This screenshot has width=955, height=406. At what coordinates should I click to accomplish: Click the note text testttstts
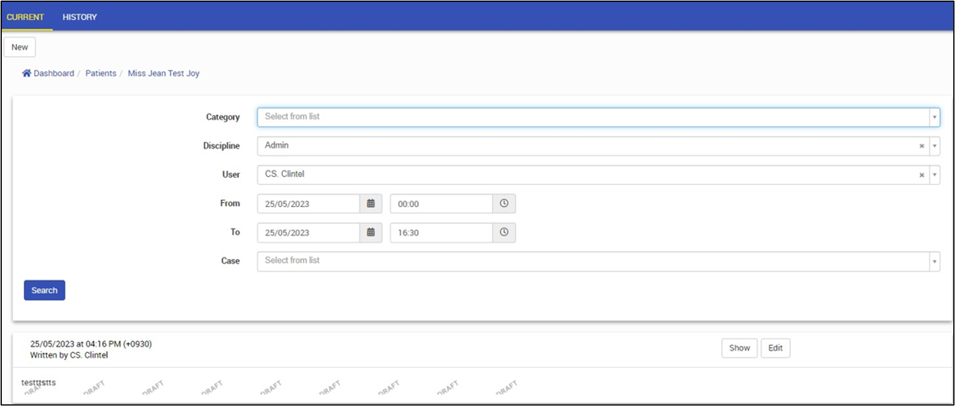(39, 383)
